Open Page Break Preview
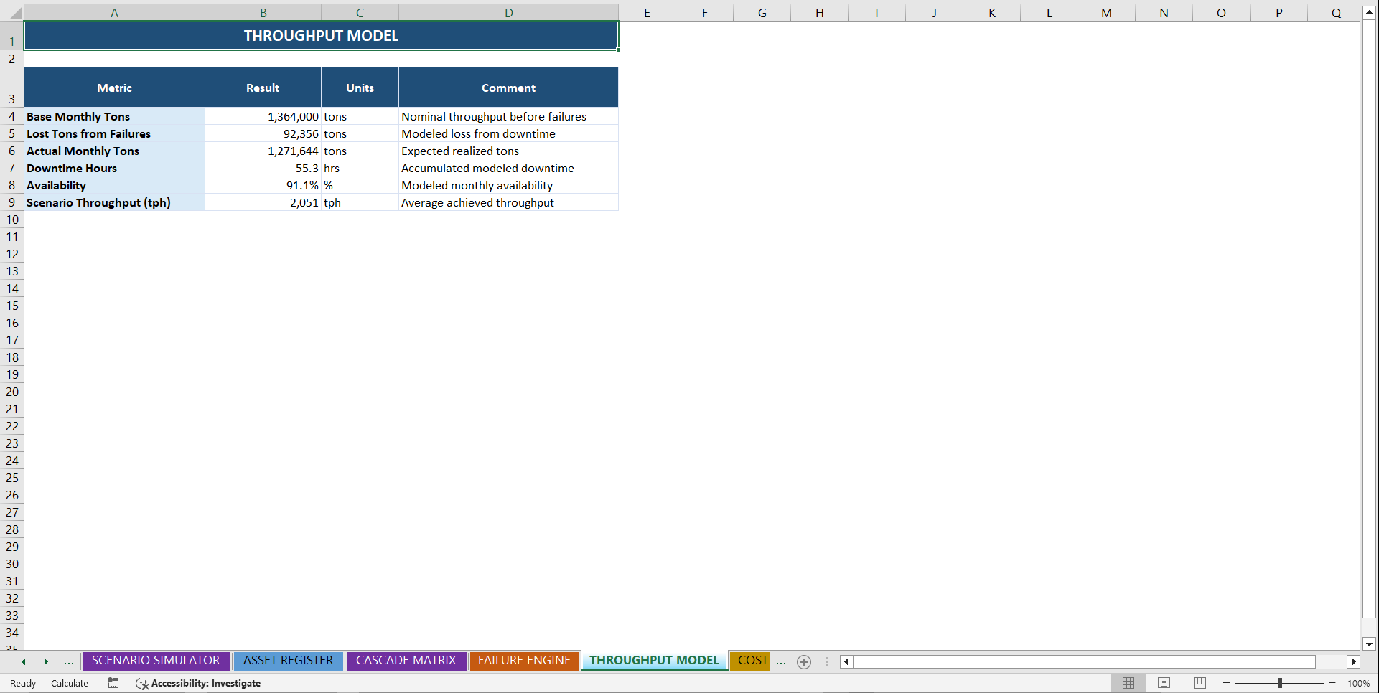Image resolution: width=1379 pixels, height=693 pixels. (x=1199, y=683)
